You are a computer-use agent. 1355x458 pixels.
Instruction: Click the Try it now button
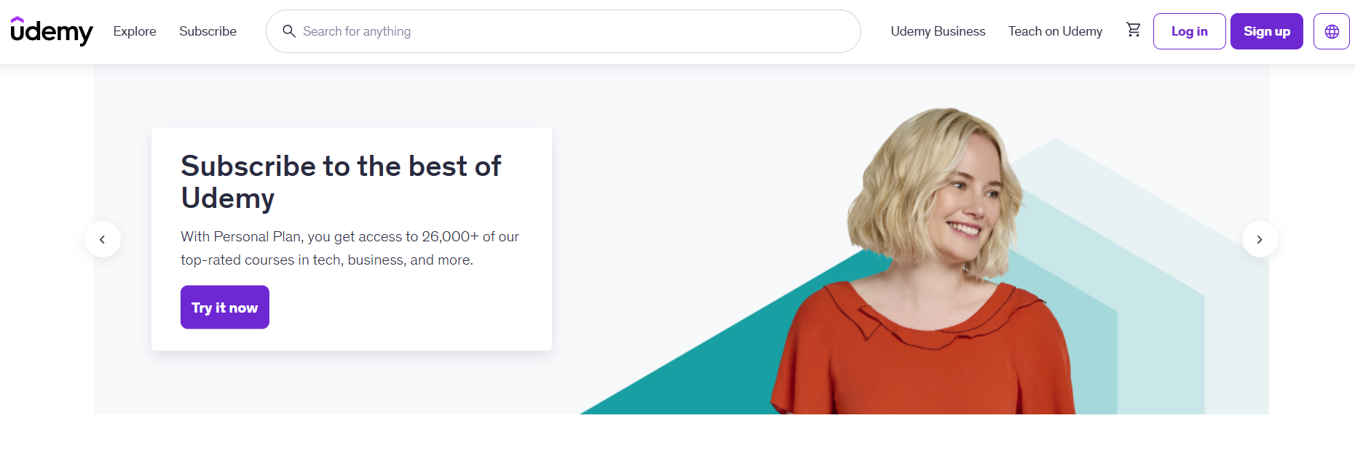[x=225, y=307]
